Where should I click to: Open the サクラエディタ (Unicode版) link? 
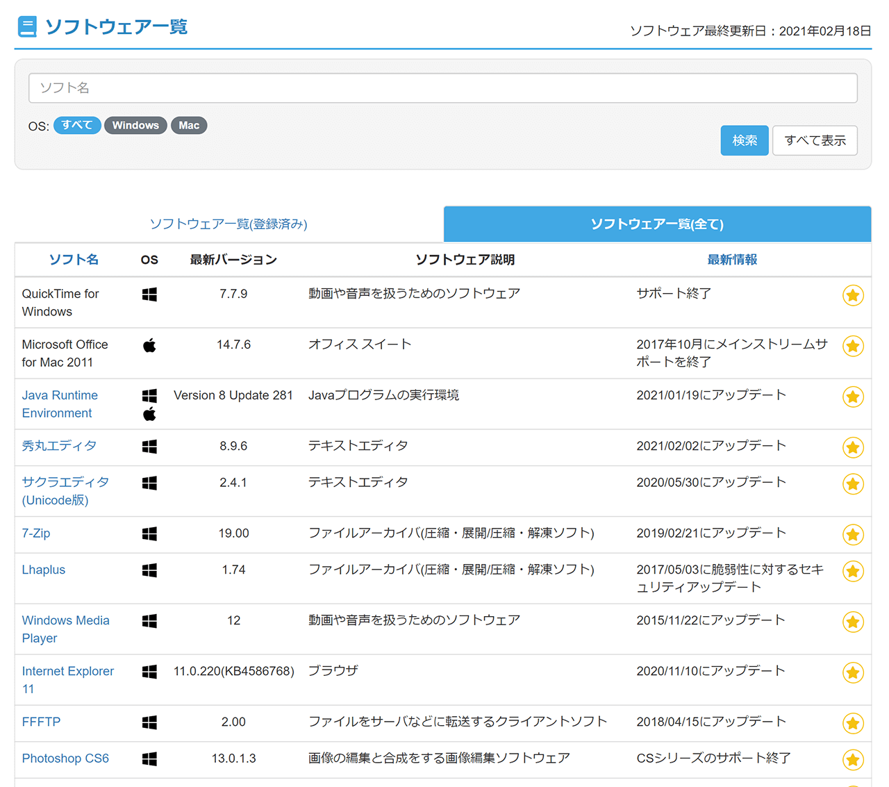click(x=65, y=491)
